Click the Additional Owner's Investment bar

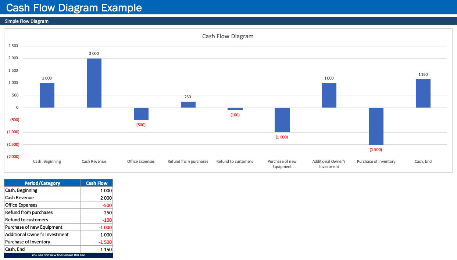329,95
